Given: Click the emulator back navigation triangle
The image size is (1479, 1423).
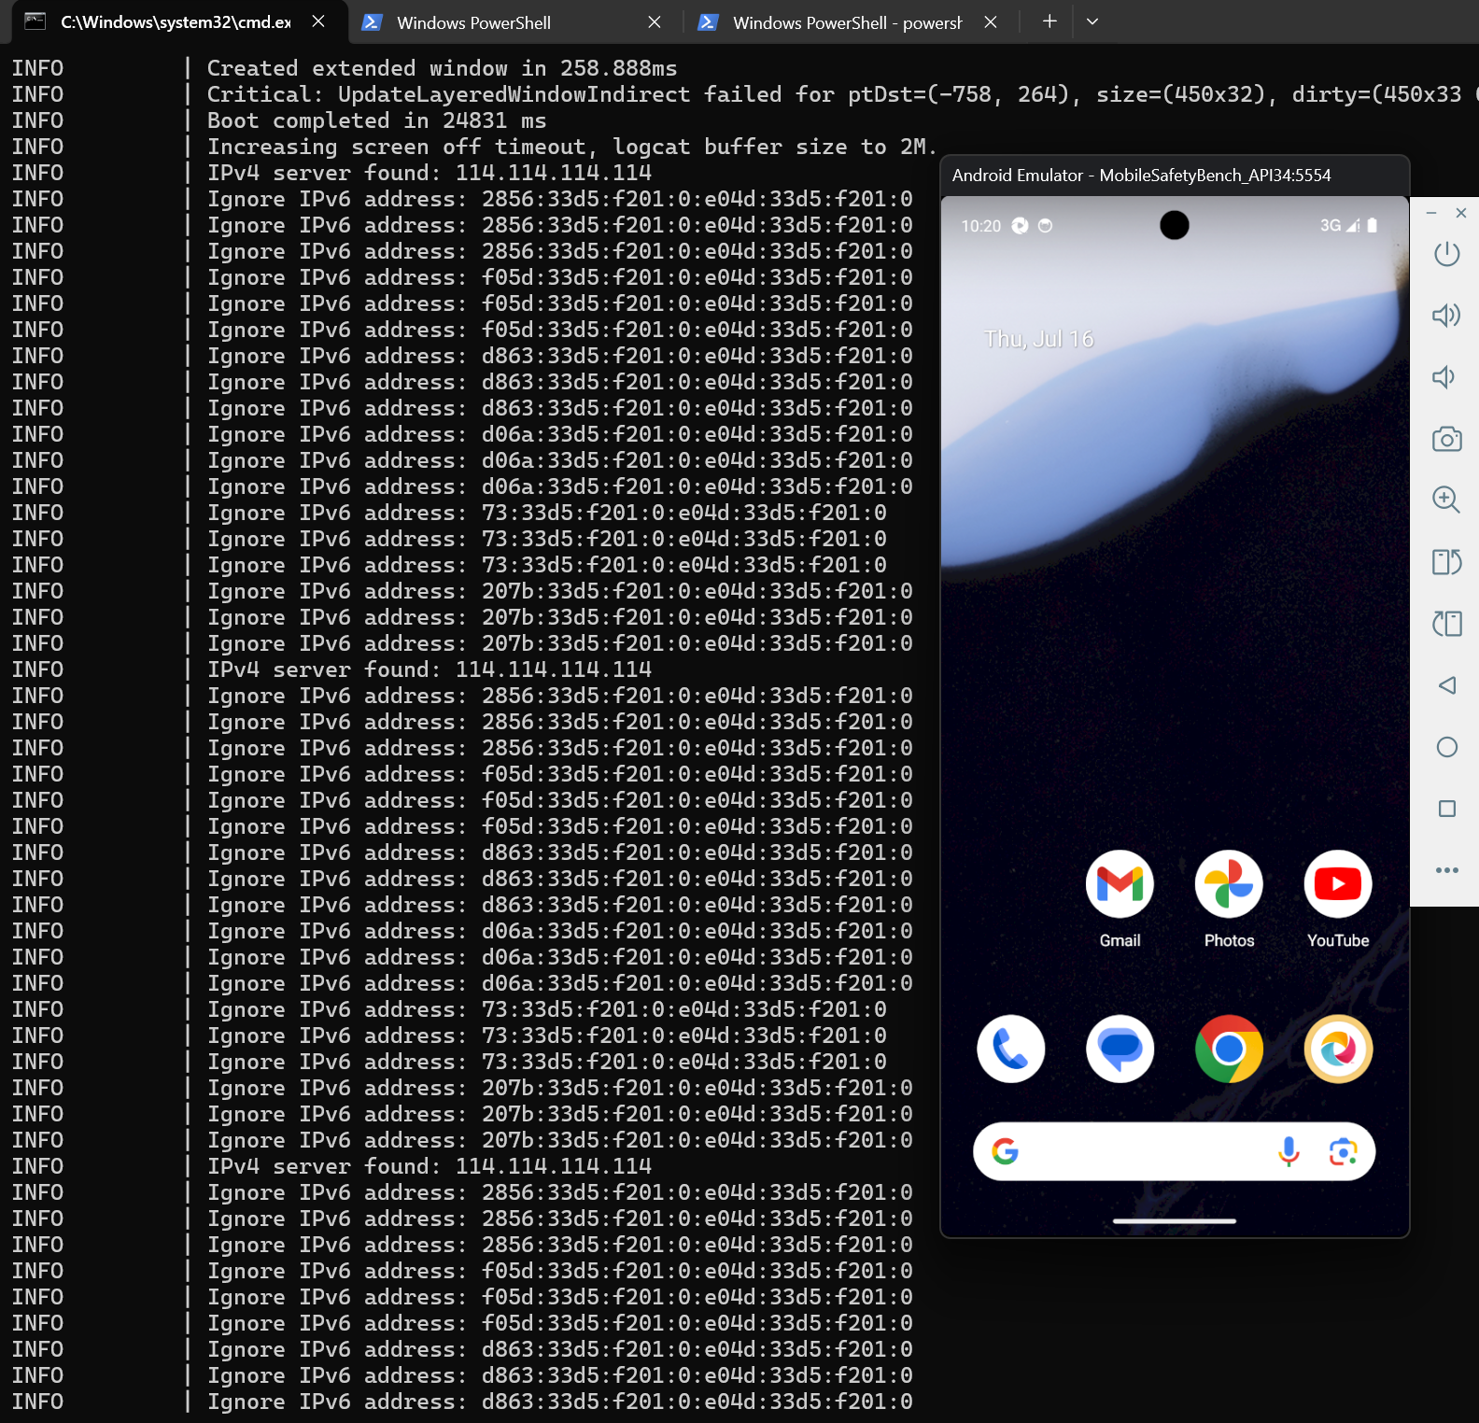Looking at the screenshot, I should 1446,685.
